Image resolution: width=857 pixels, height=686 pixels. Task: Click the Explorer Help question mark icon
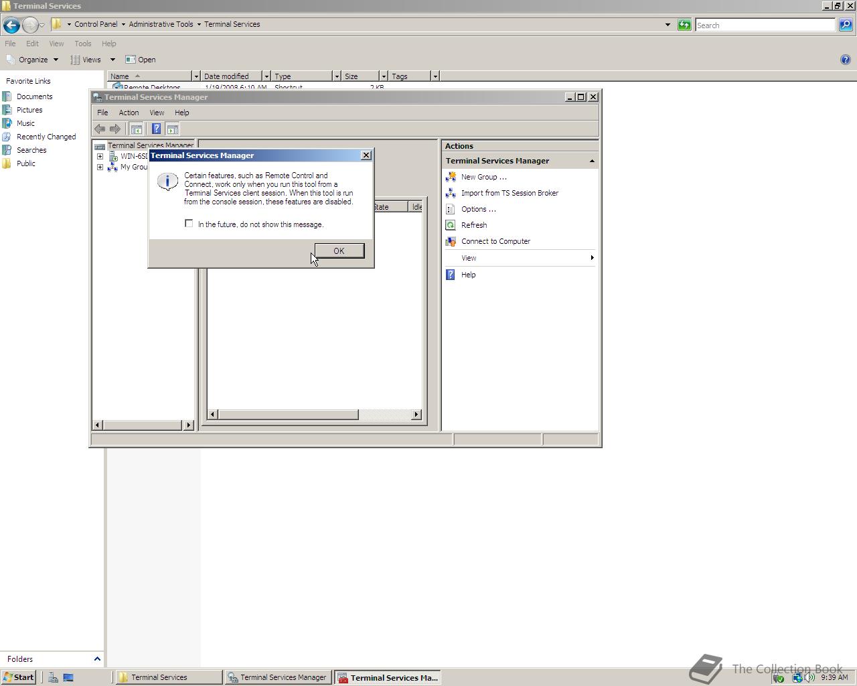click(845, 60)
